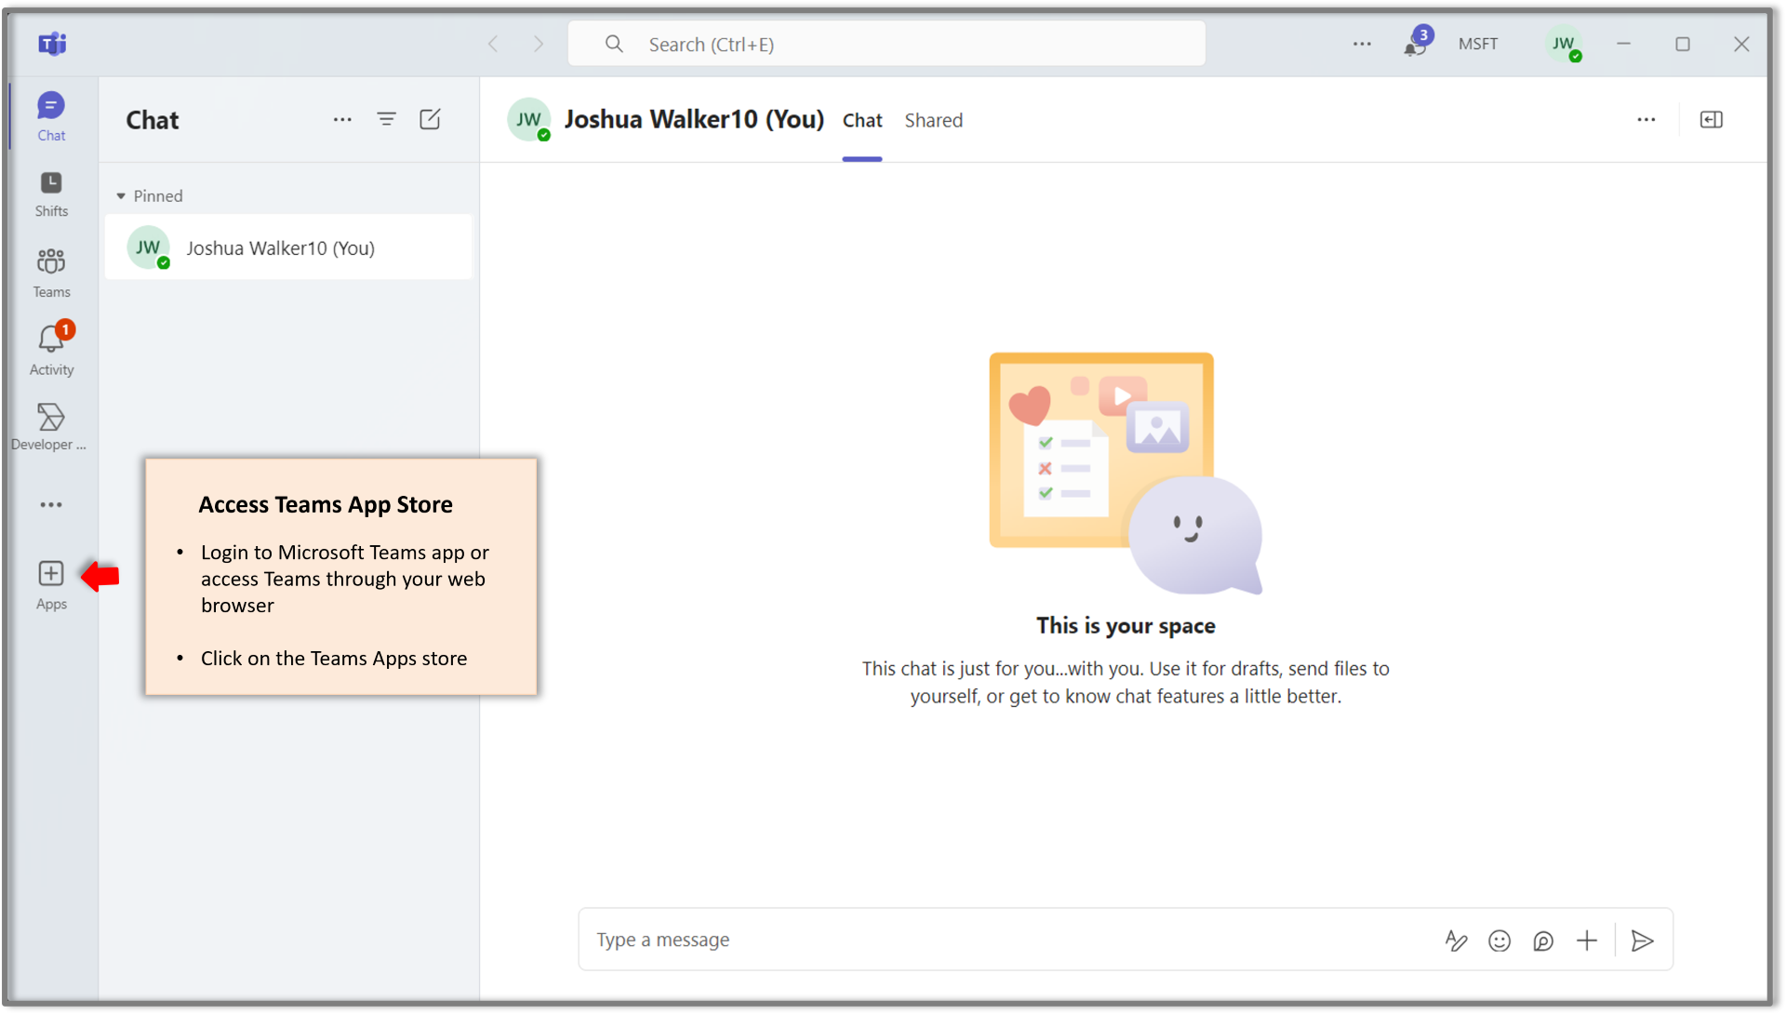The height and width of the screenshot is (1014, 1786).
Task: Navigate back with the left arrow
Action: 494,44
